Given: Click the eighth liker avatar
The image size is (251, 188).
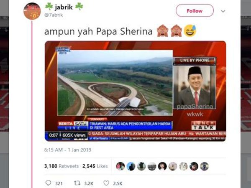Looking at the screenshot, I should 194,166.
